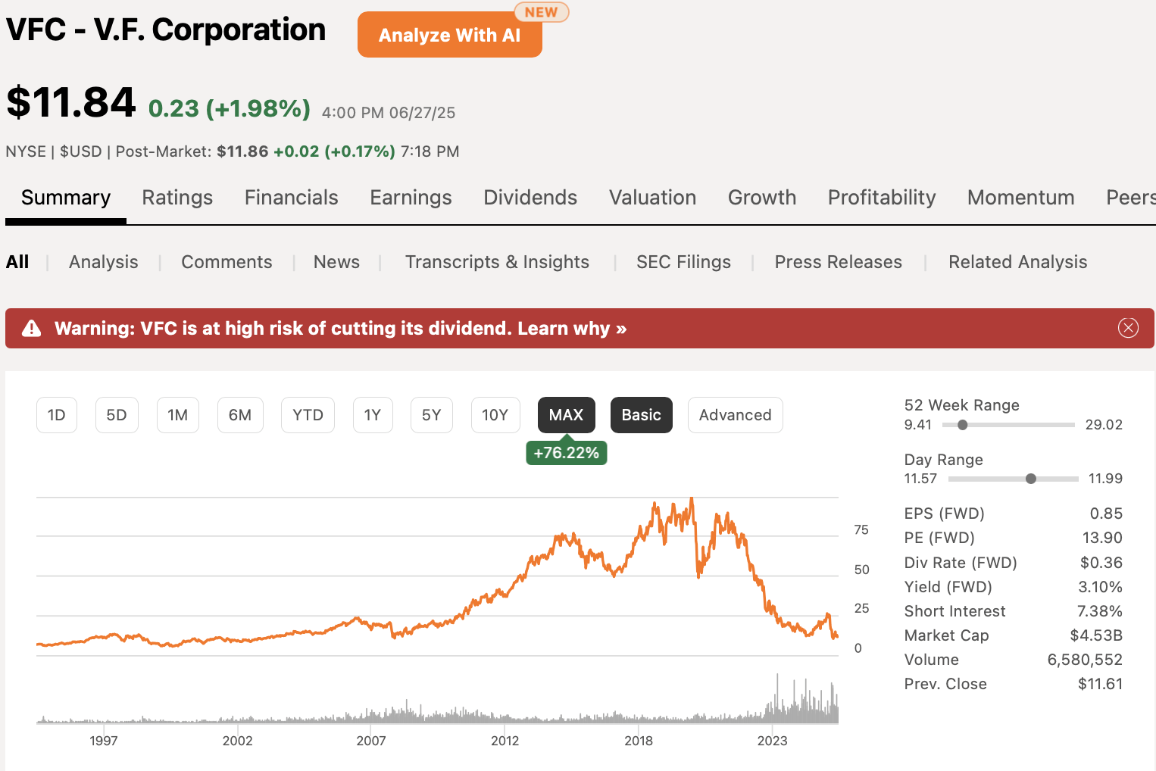
Task: Open the 'Learn why »' link
Action: (x=572, y=328)
